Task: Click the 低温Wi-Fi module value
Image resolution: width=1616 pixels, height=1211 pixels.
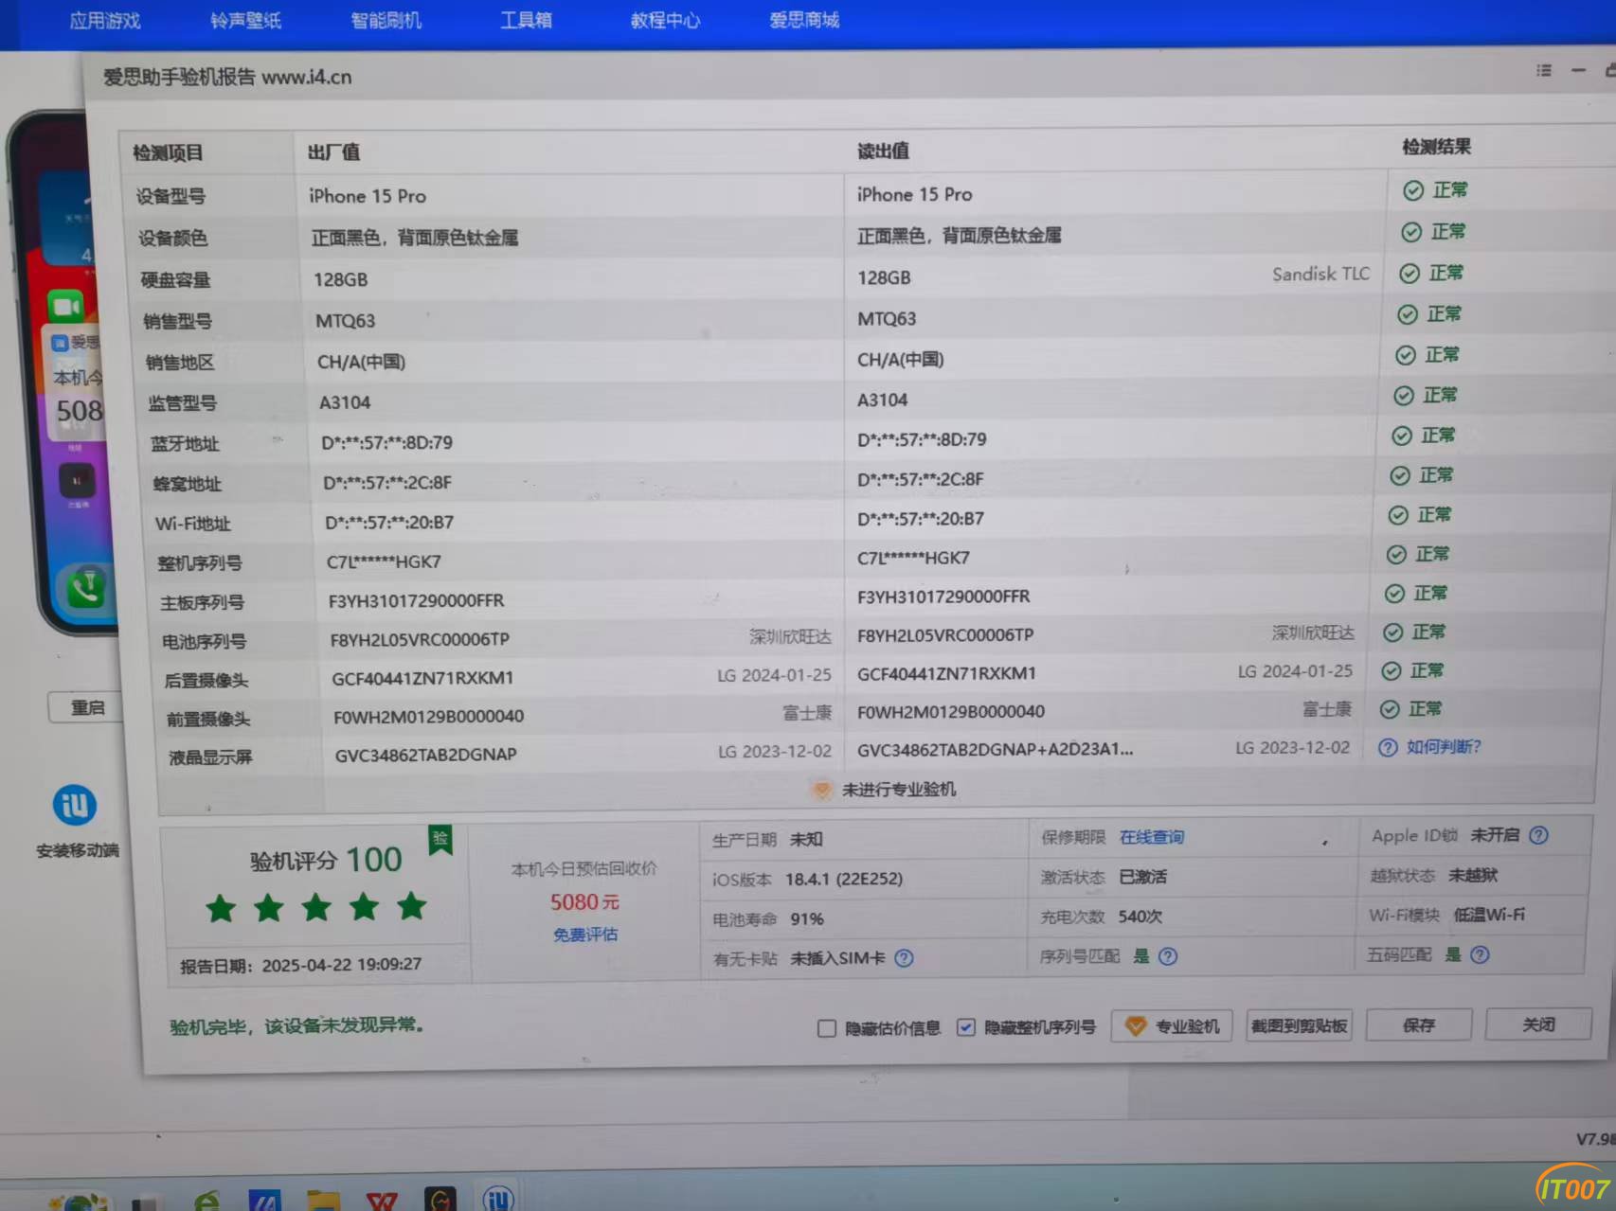Action: [x=1489, y=915]
